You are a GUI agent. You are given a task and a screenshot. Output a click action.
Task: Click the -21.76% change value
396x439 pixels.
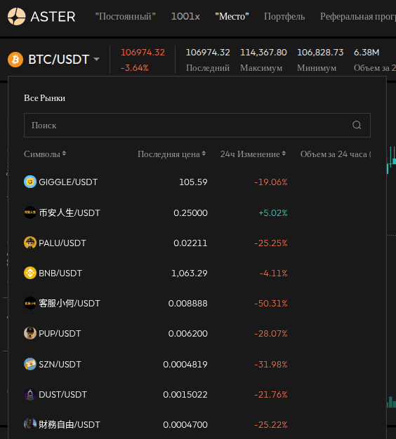tap(271, 395)
